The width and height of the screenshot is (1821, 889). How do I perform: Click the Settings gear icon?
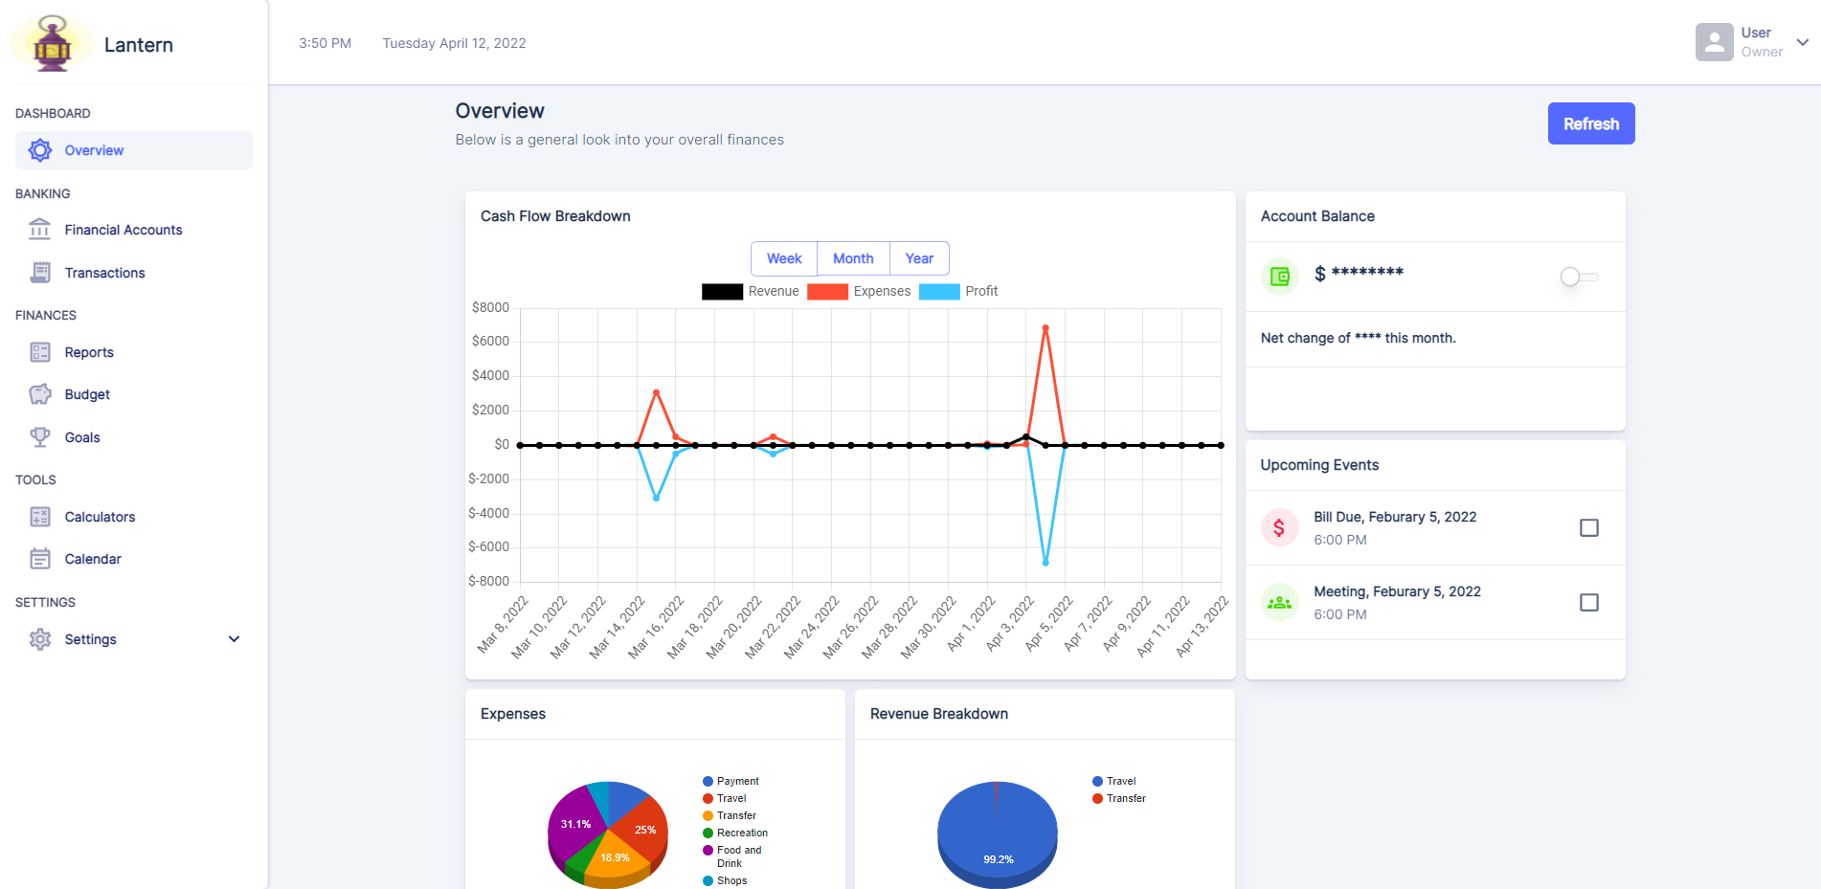[40, 639]
